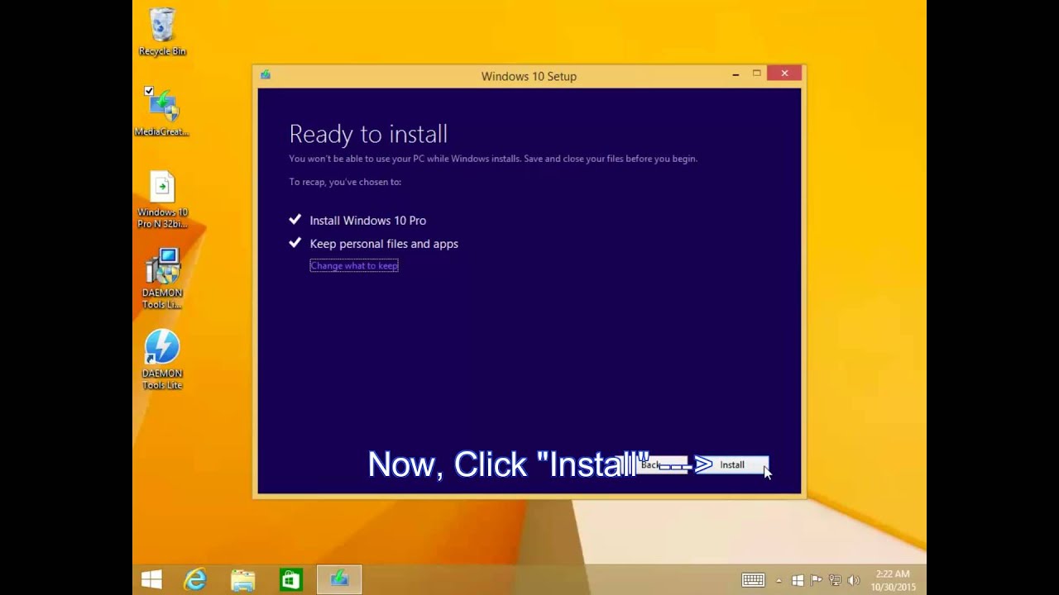Click the "Windows 10 Setup" window title
Screen dimensions: 1059x595
pyautogui.click(x=529, y=76)
